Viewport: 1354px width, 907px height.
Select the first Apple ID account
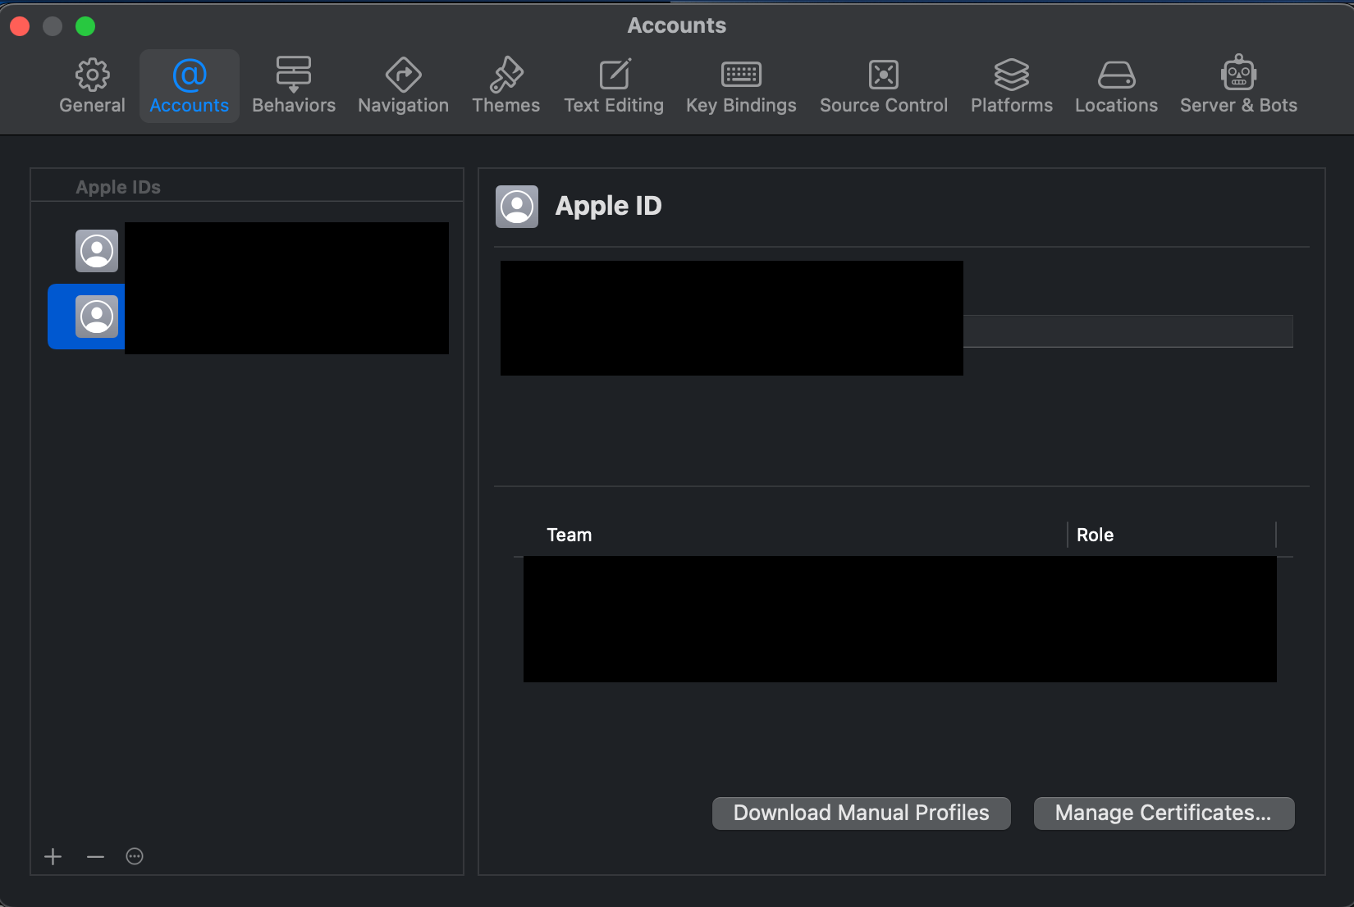coord(246,252)
